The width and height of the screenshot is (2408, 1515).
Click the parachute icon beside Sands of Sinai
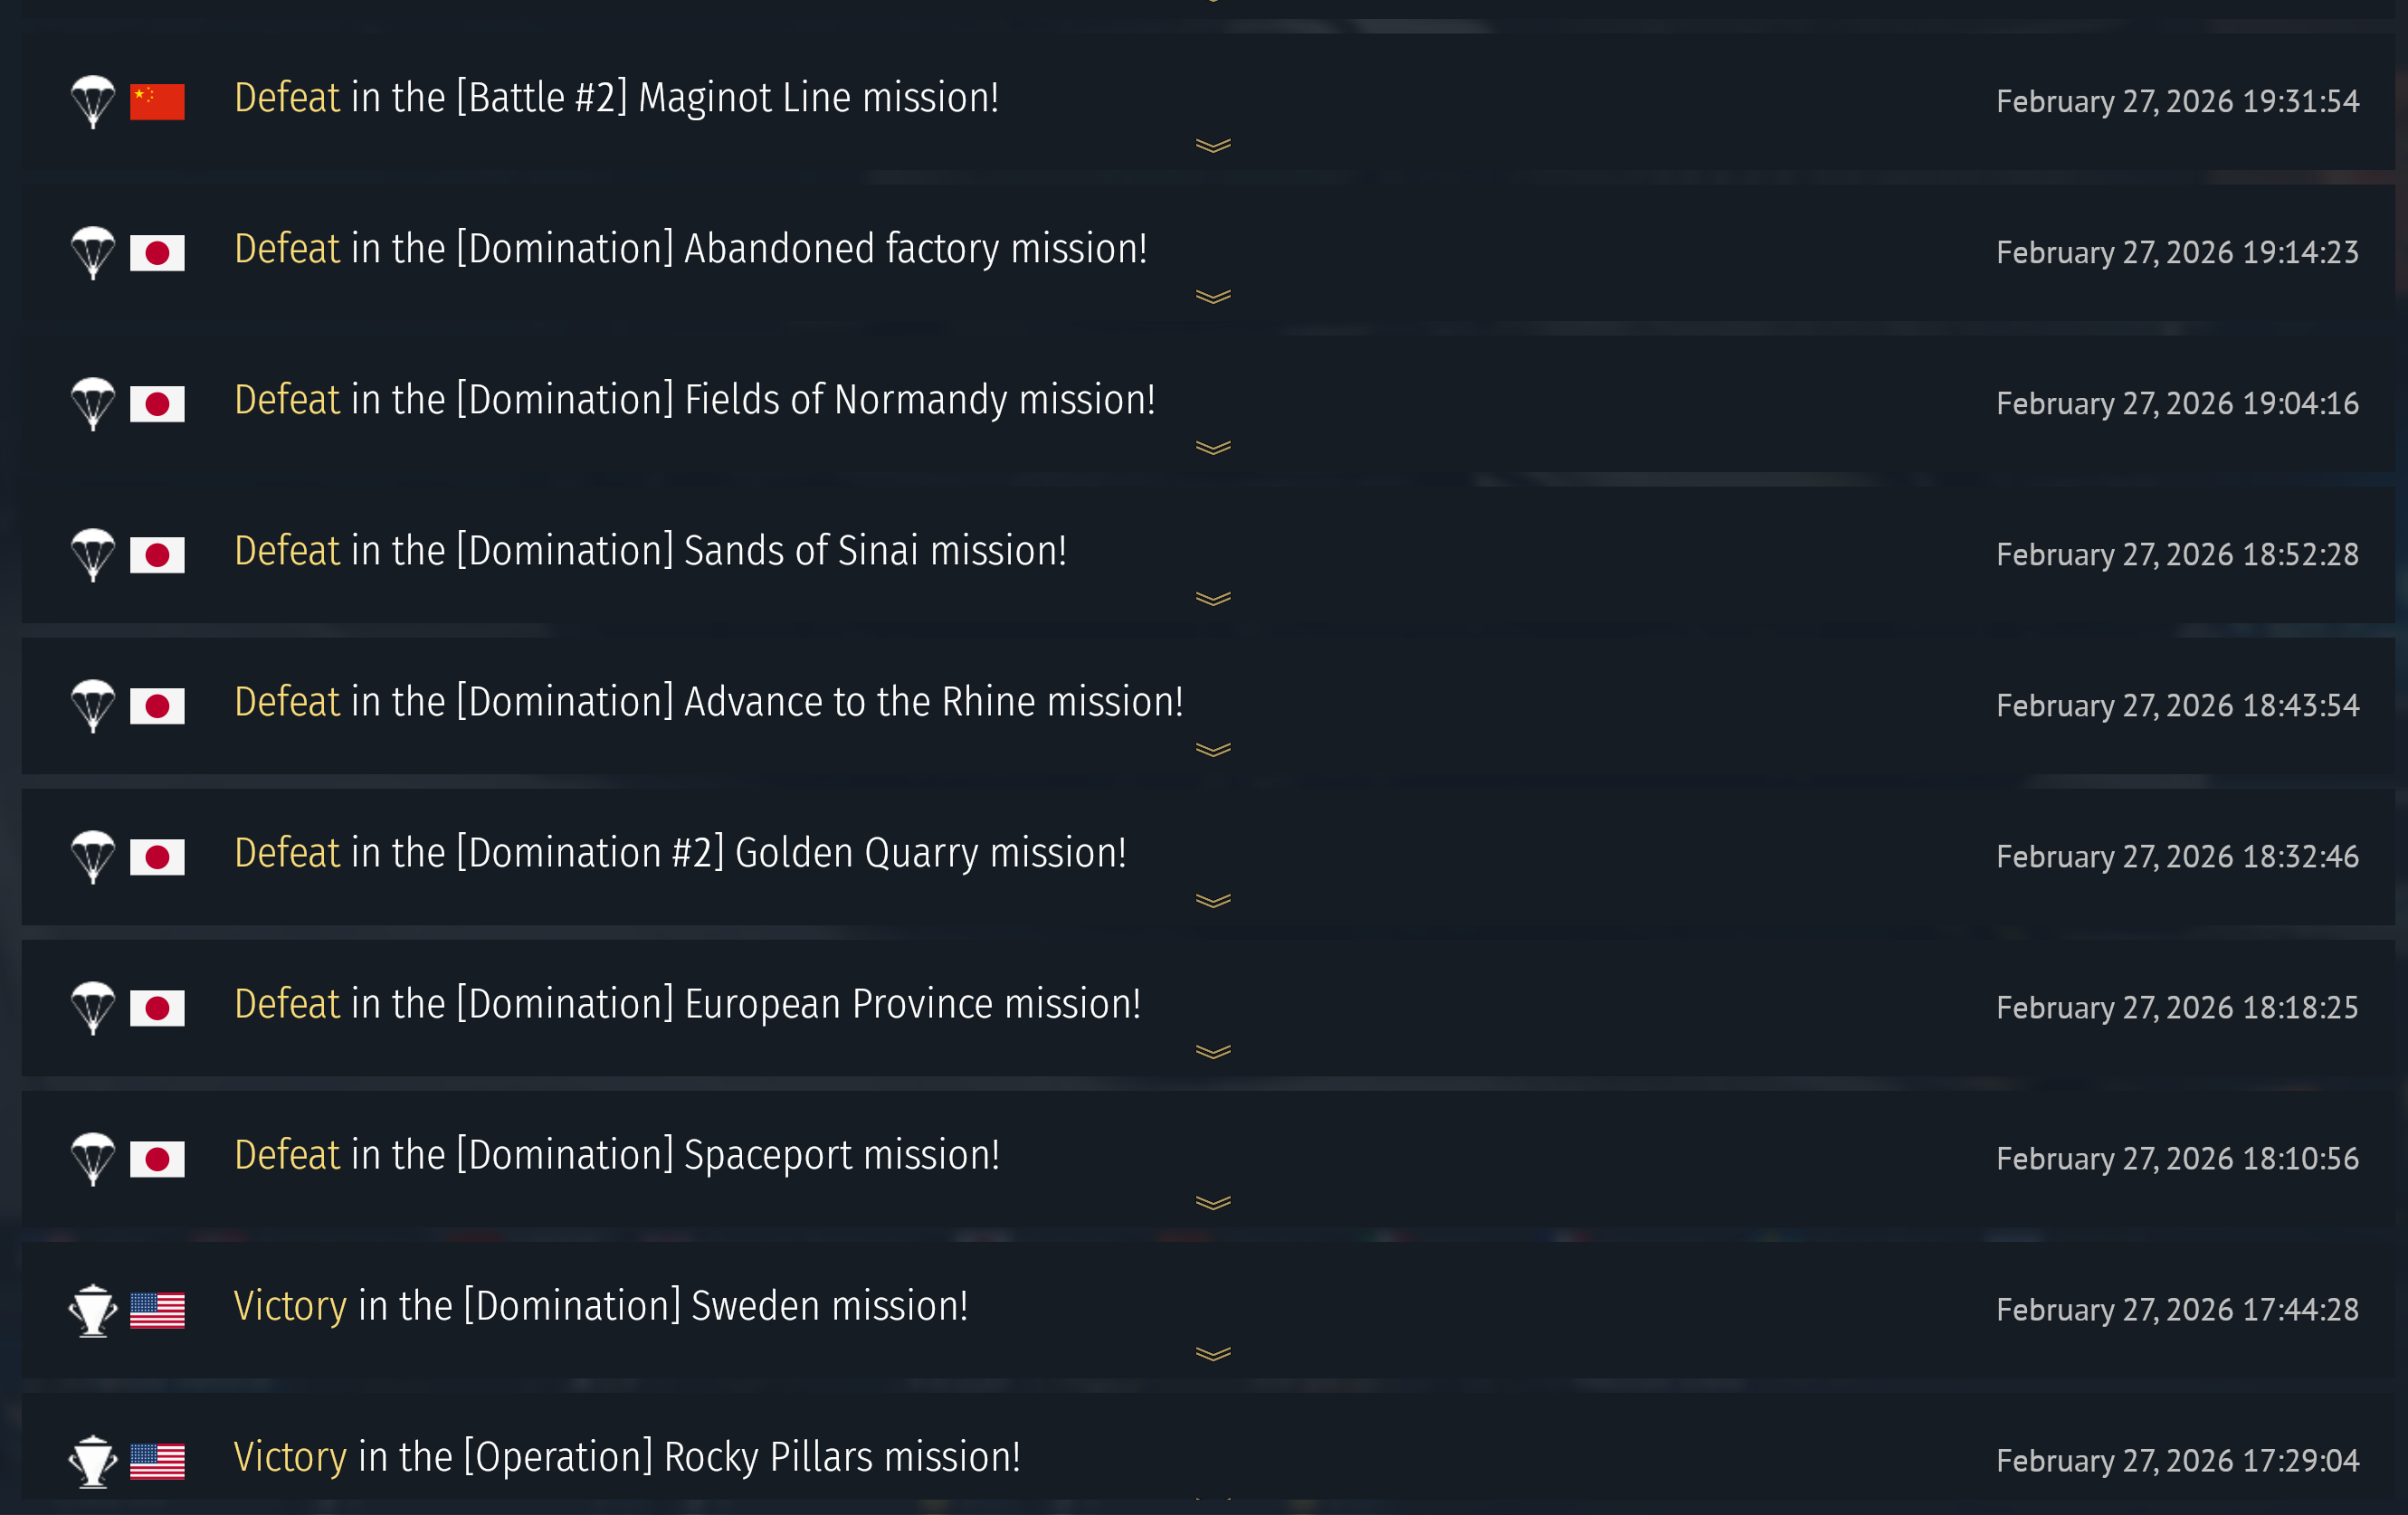coord(93,554)
